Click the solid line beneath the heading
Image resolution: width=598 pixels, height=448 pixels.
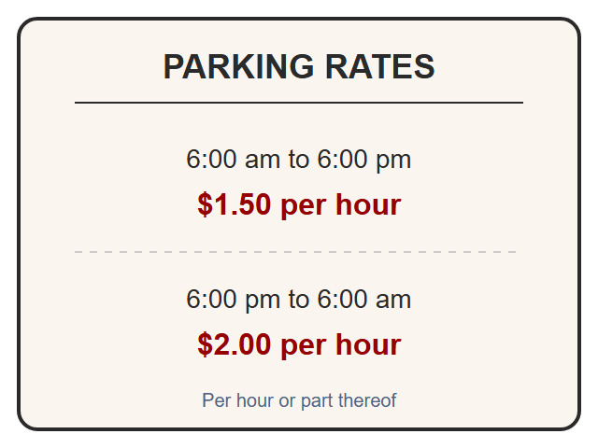coord(299,103)
